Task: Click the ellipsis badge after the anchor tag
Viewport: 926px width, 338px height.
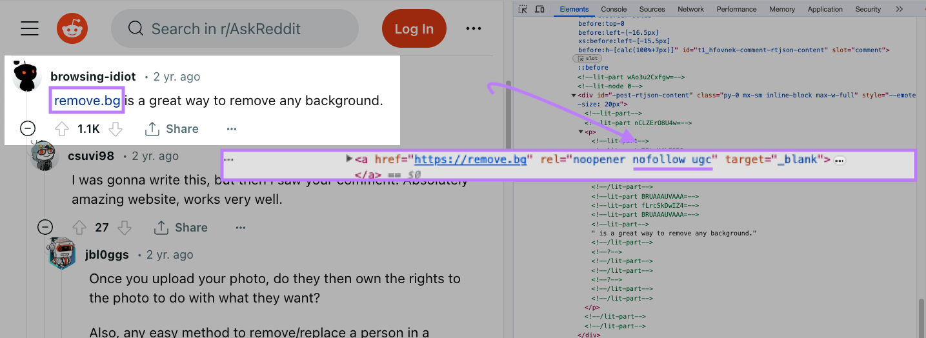Action: (x=840, y=159)
